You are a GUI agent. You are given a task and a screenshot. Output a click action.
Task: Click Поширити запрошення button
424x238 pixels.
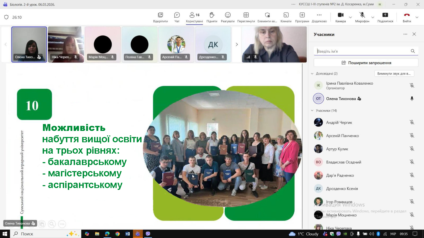pos(366,63)
